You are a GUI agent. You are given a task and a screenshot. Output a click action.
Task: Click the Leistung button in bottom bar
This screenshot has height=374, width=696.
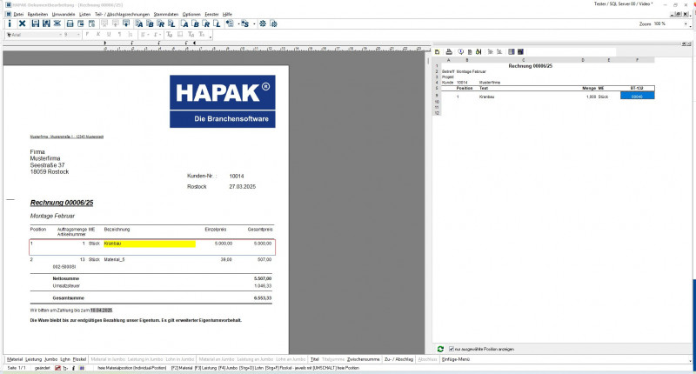pos(33,359)
